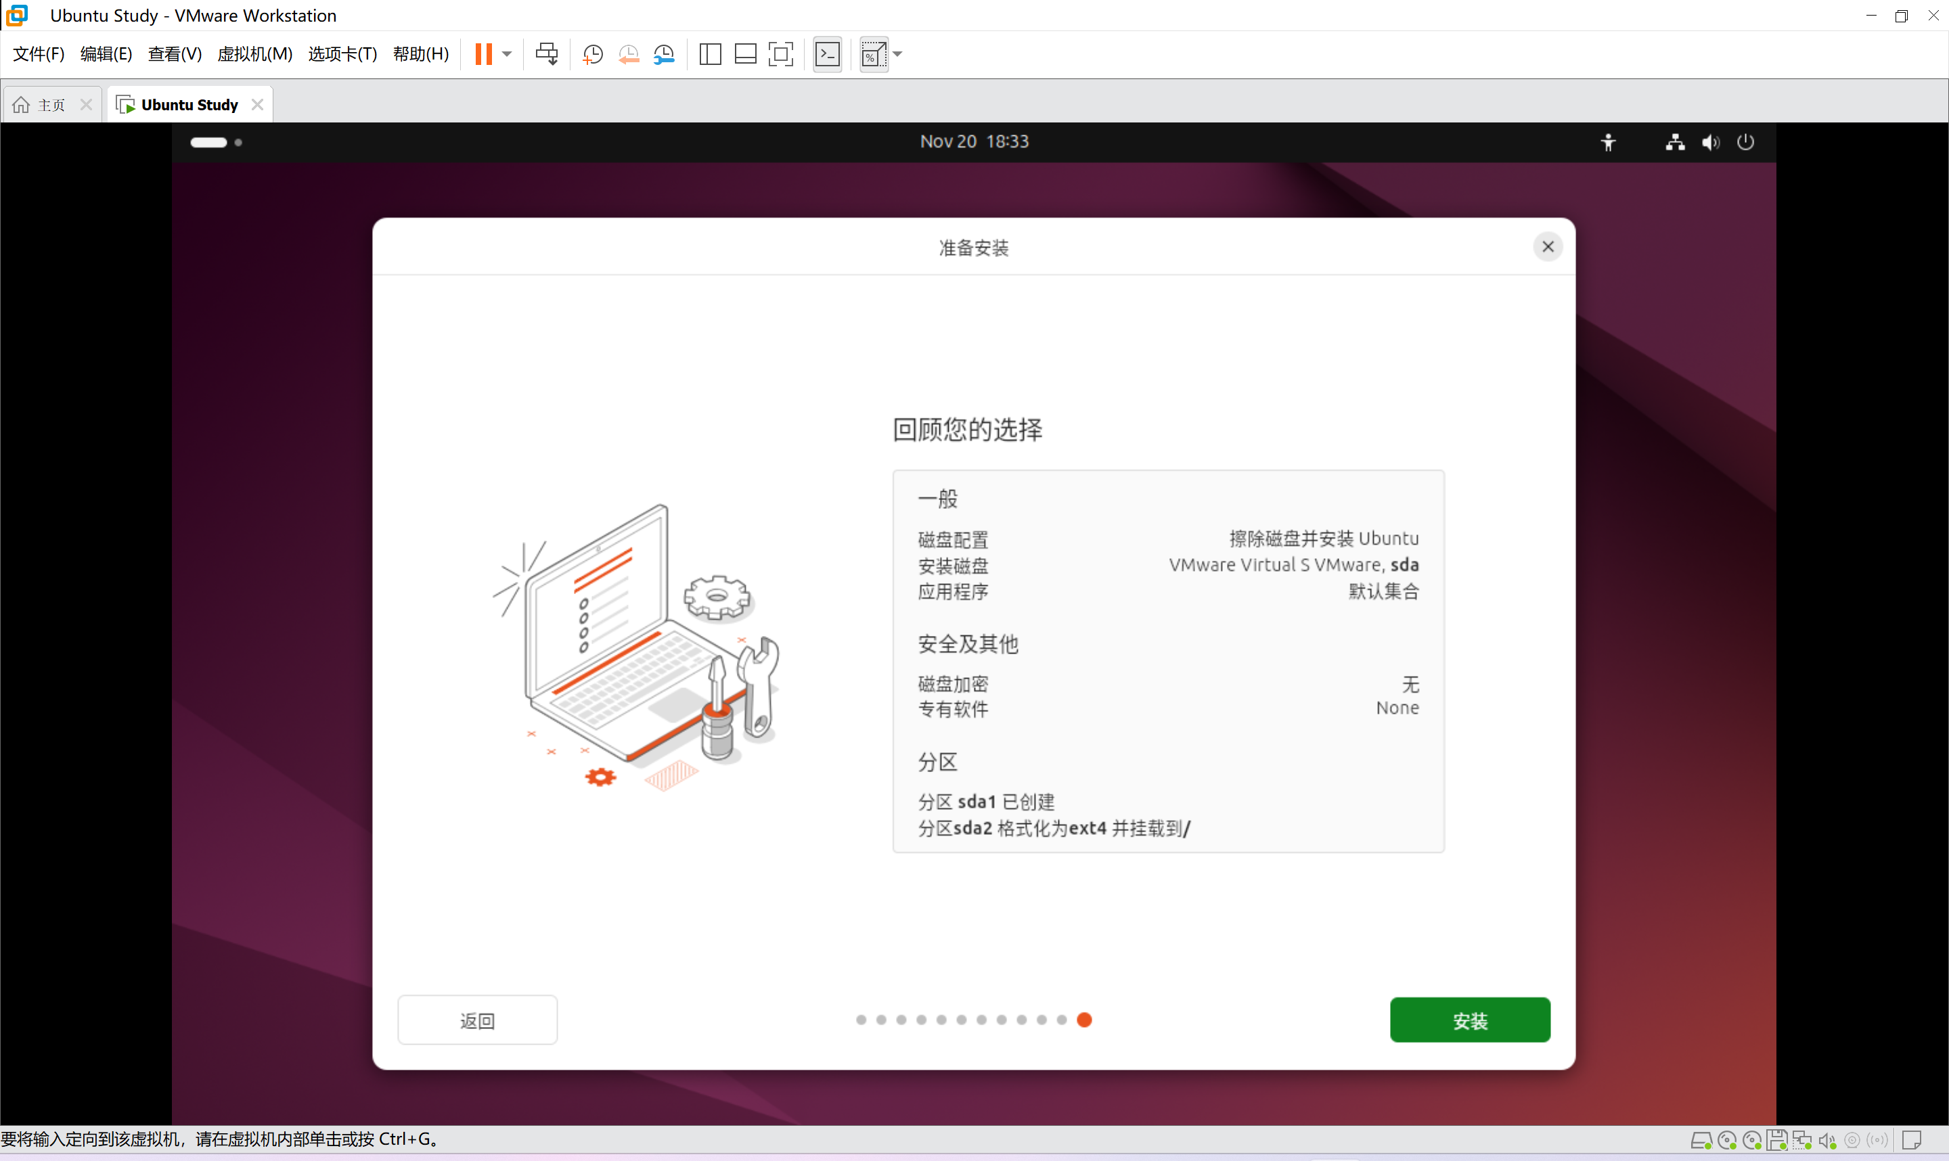
Task: Close the 准备安装 installer dialog
Action: coord(1547,246)
